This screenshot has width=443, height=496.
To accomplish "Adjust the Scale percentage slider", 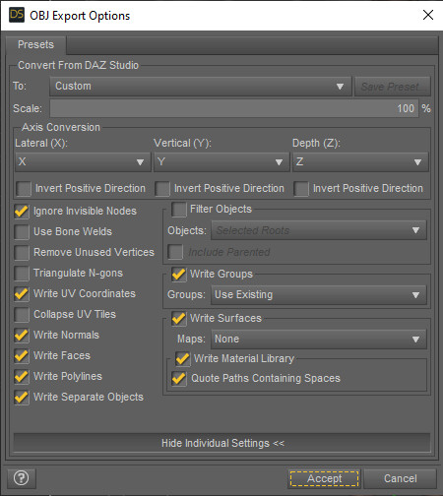I will tap(234, 108).
